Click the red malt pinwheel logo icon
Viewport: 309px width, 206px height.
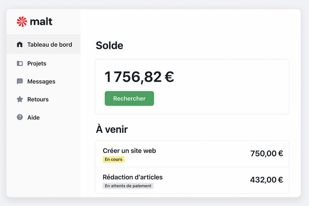[x=22, y=22]
